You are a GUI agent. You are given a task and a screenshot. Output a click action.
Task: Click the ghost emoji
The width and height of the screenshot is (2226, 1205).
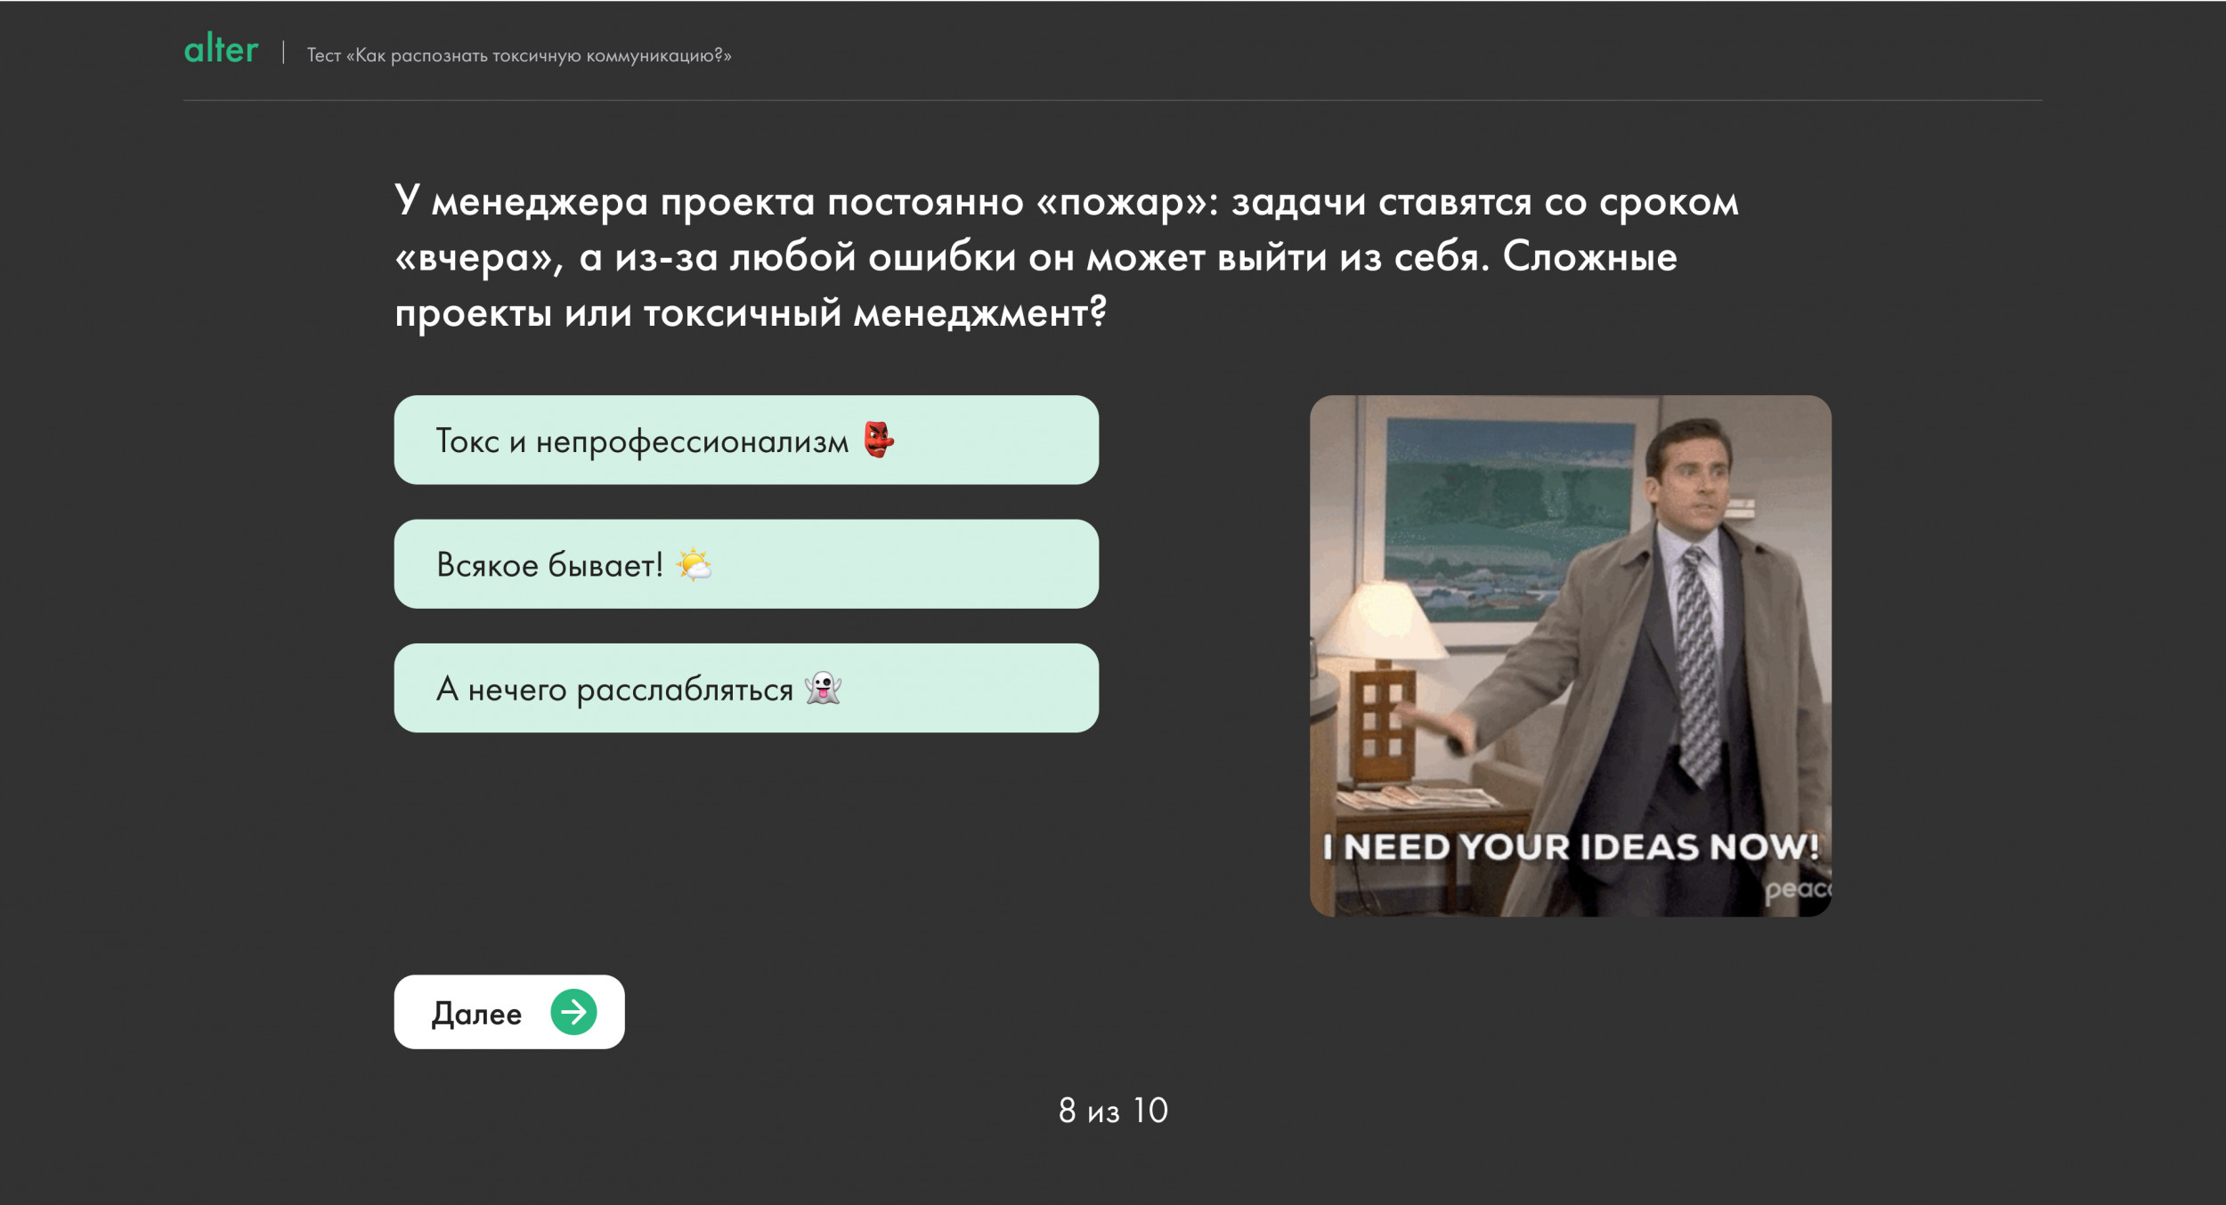click(x=823, y=688)
